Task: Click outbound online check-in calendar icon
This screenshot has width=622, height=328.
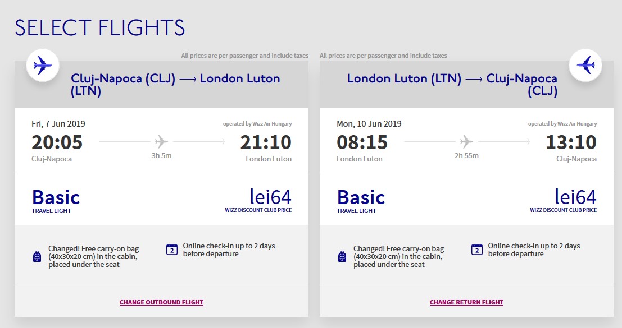Action: point(172,250)
